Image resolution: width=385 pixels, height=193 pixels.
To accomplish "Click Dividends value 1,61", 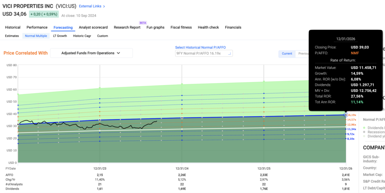I will pos(100,189).
